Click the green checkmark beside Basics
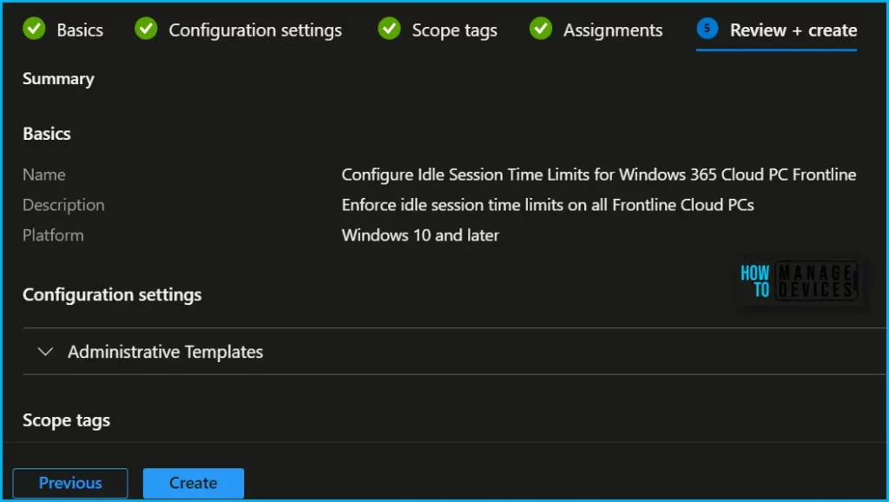The image size is (889, 502). point(34,29)
